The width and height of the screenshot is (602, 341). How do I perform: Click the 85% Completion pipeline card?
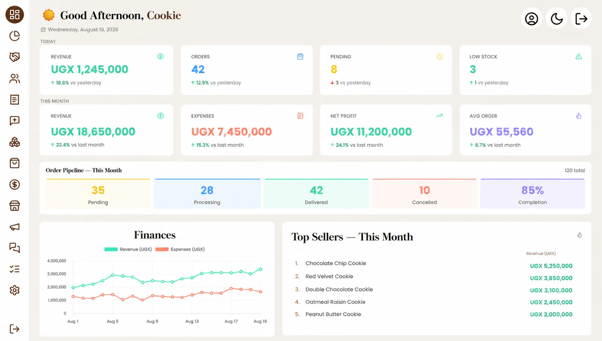tap(532, 194)
